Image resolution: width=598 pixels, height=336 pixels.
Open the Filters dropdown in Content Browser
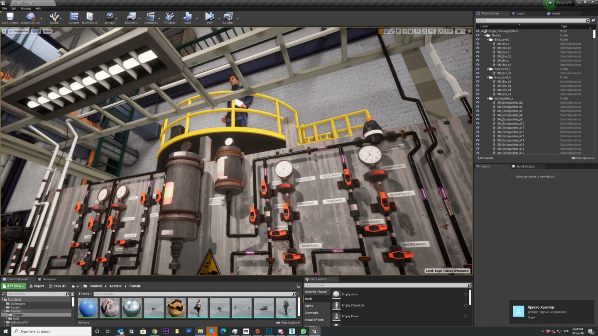click(x=85, y=294)
